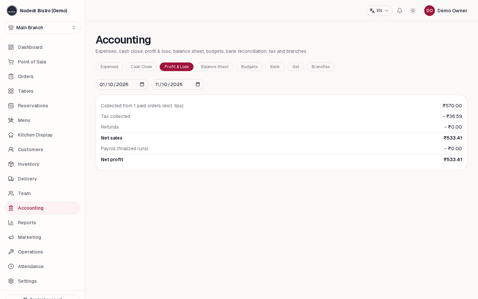Viewport: 478px width, 299px height.
Task: Switch to the Balance Sheet tab
Action: pyautogui.click(x=215, y=67)
